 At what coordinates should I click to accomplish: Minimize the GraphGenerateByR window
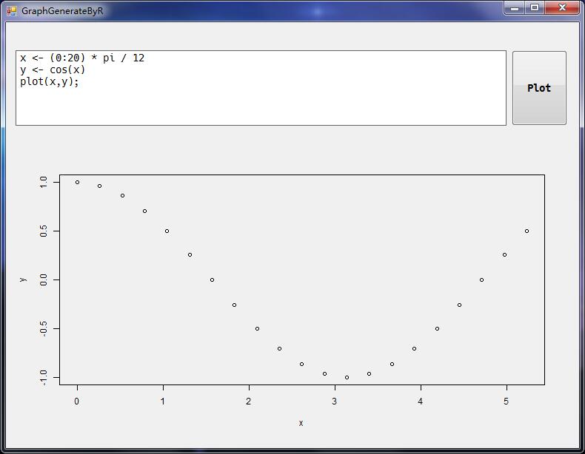point(515,8)
